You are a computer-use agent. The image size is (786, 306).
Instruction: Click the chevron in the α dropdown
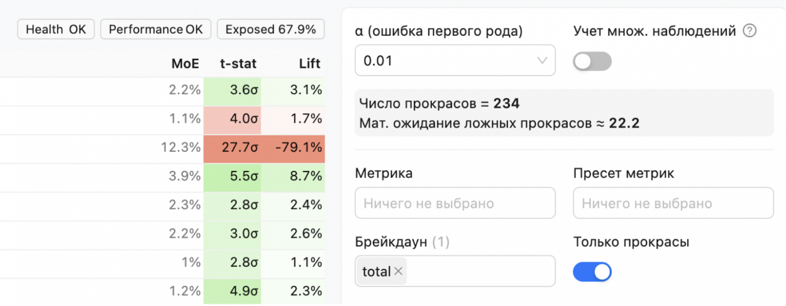pyautogui.click(x=543, y=60)
